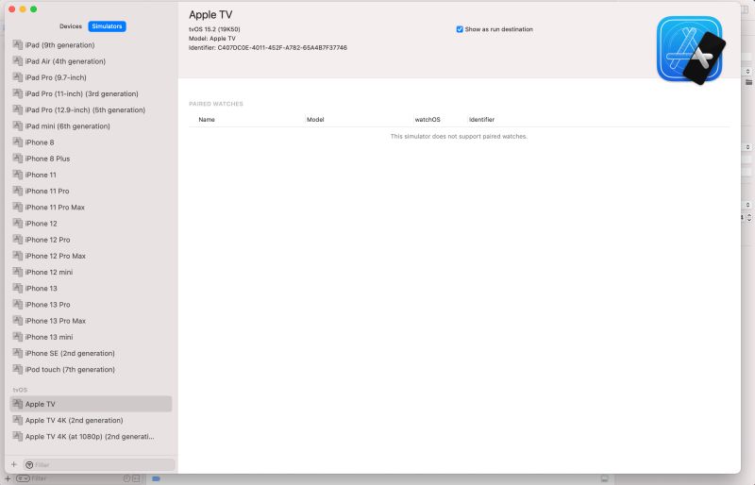Choose iPad Pro (9.7-inch) label
Image resolution: width=755 pixels, height=485 pixels.
[x=56, y=77]
